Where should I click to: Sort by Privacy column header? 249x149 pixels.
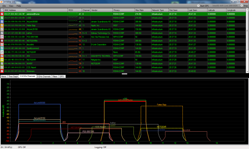tap(123, 10)
